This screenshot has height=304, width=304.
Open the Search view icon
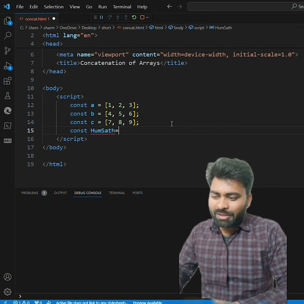8,35
